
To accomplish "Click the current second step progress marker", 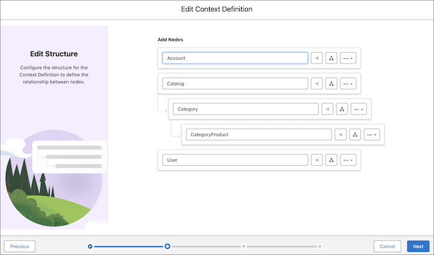I will 167,246.
